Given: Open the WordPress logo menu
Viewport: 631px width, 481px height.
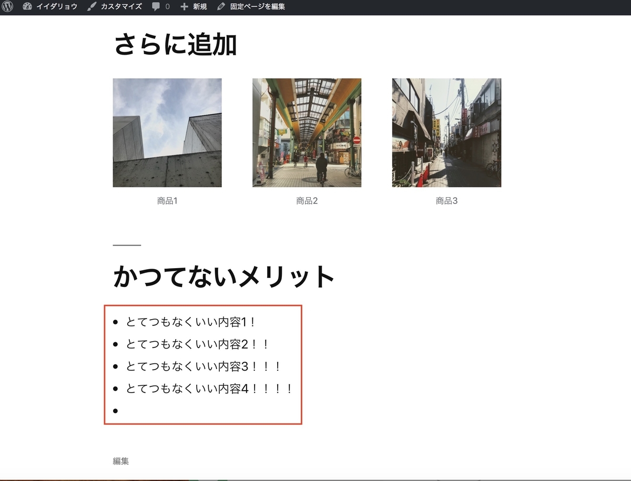Looking at the screenshot, I should [x=7, y=7].
